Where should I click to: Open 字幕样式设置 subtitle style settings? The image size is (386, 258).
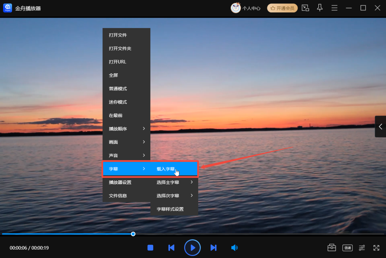[174, 209]
